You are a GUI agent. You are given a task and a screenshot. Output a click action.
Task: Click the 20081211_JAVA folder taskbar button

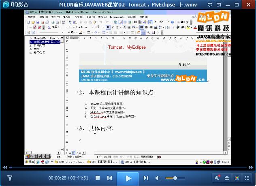(70, 162)
